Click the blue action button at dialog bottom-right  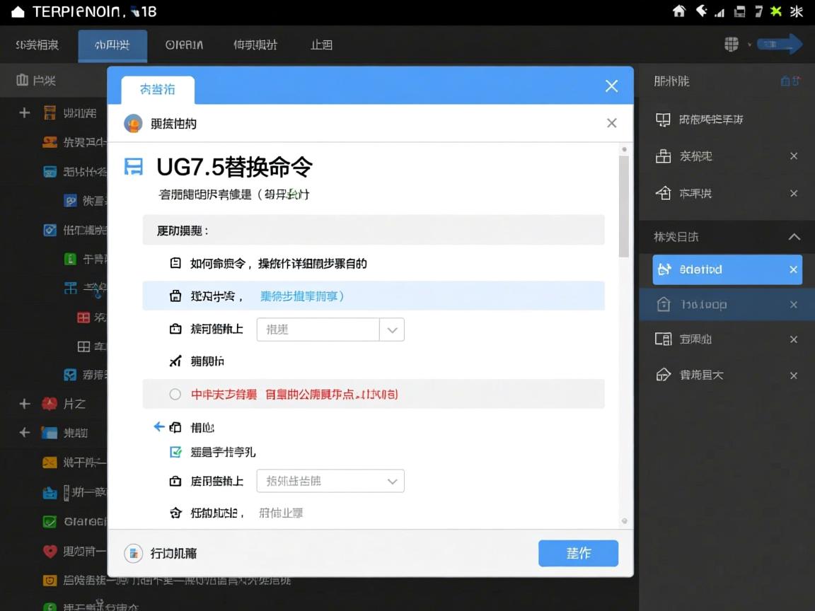pyautogui.click(x=578, y=554)
